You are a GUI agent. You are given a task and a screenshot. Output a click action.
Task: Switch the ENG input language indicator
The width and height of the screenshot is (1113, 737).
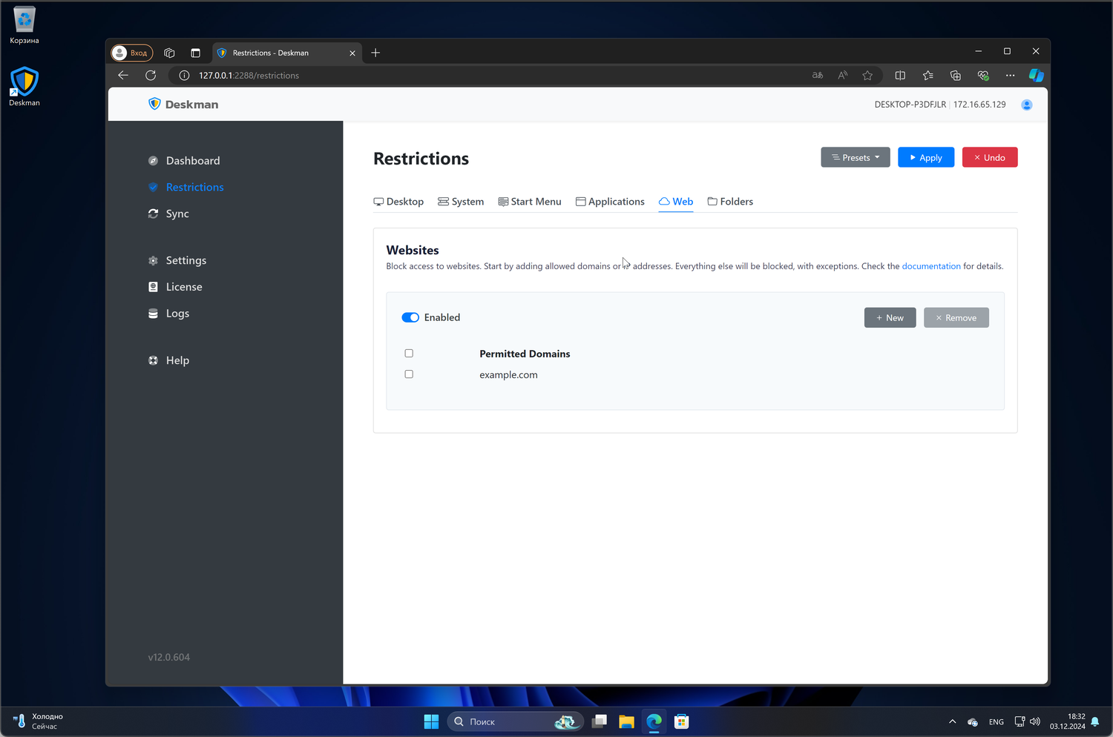point(997,722)
